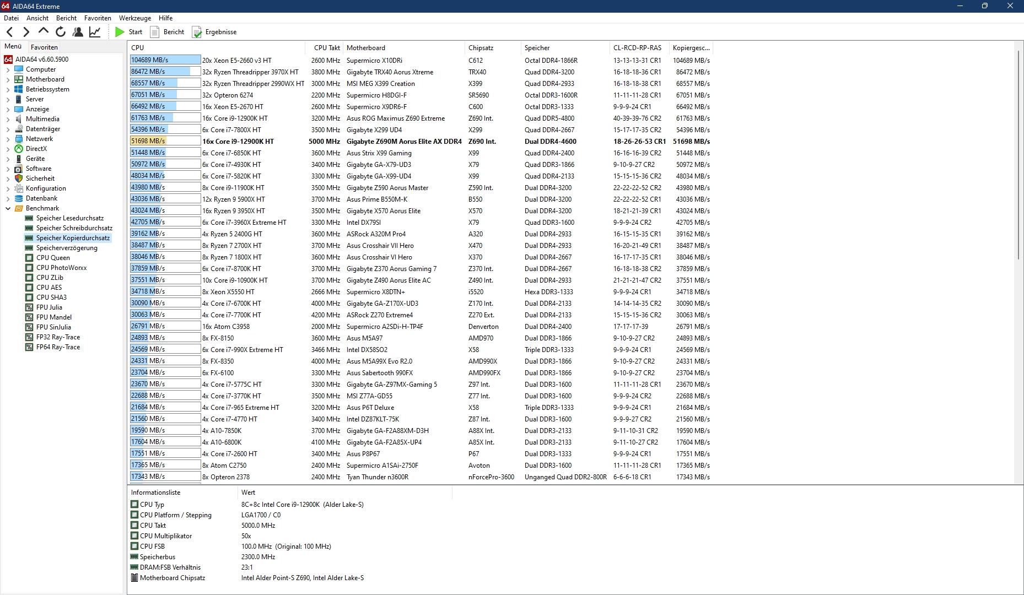Viewport: 1024px width, 595px height.
Task: Go back with the left arrow icon
Action: pyautogui.click(x=9, y=32)
